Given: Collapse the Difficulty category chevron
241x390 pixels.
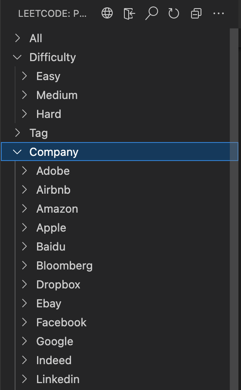Looking at the screenshot, I should point(17,57).
